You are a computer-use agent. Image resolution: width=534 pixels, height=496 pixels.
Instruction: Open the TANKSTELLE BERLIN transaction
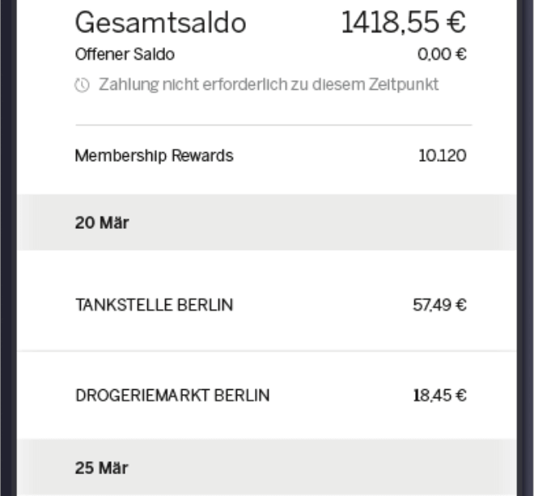point(154,305)
